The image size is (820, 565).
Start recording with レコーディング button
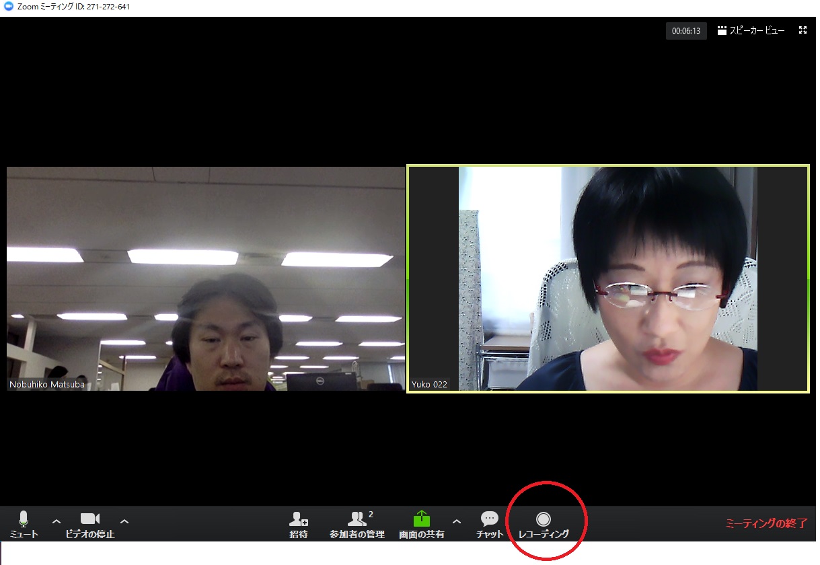[544, 524]
